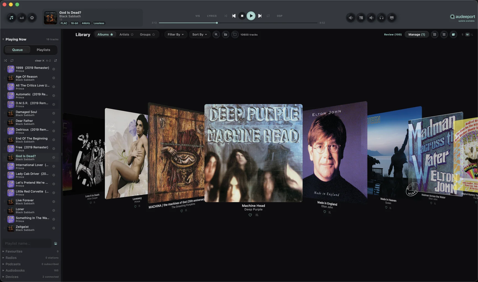Click the volume speaker icon
The image size is (478, 282).
351,18
